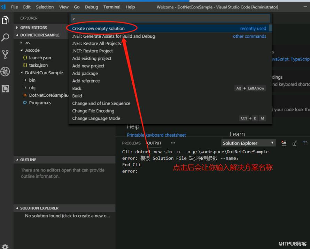Select the 'Build' command
310x249 pixels.
[170, 96]
